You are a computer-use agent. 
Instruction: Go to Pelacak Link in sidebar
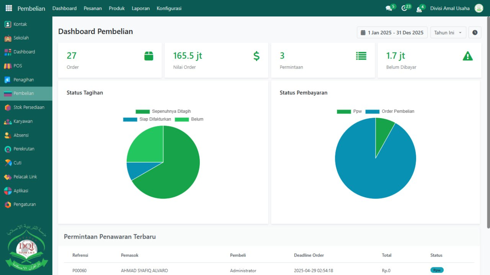pos(26,177)
